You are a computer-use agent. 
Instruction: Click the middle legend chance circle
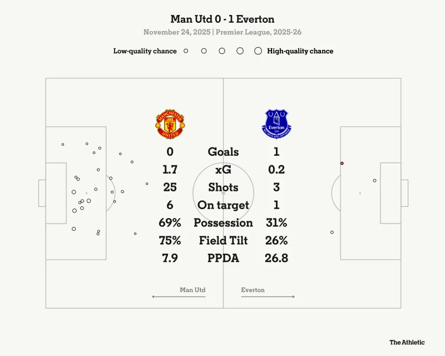222,51
